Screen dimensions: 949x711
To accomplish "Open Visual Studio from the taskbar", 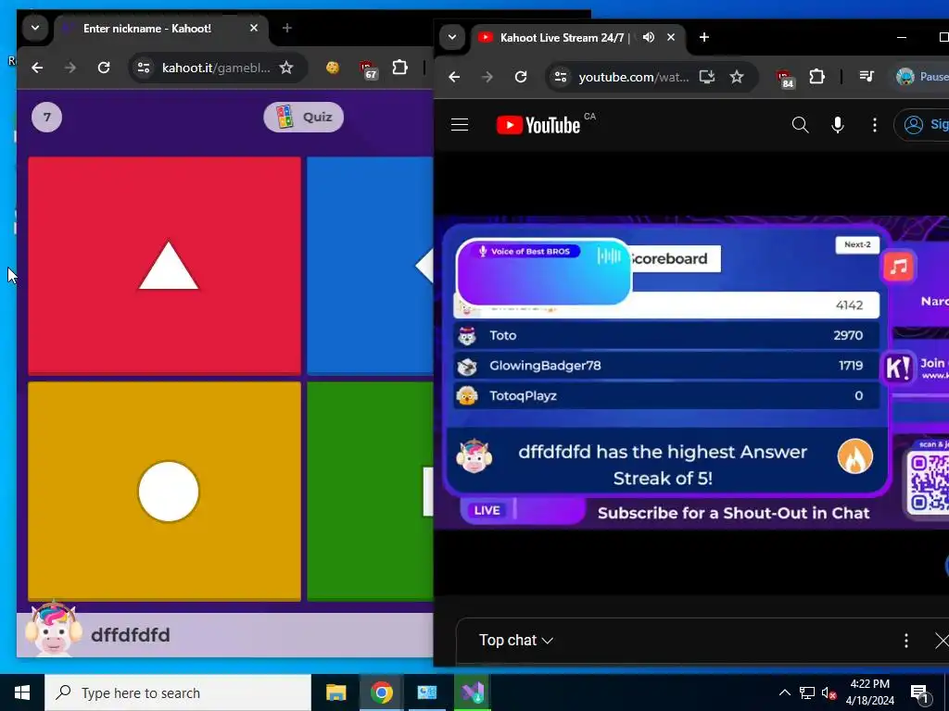I will coord(472,692).
